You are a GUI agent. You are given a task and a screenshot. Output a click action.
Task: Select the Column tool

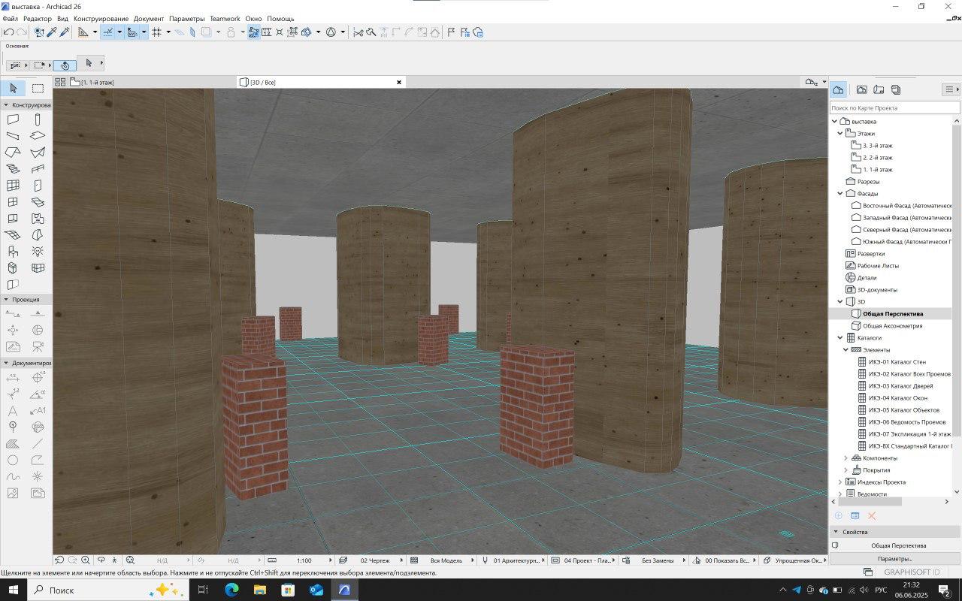38,119
